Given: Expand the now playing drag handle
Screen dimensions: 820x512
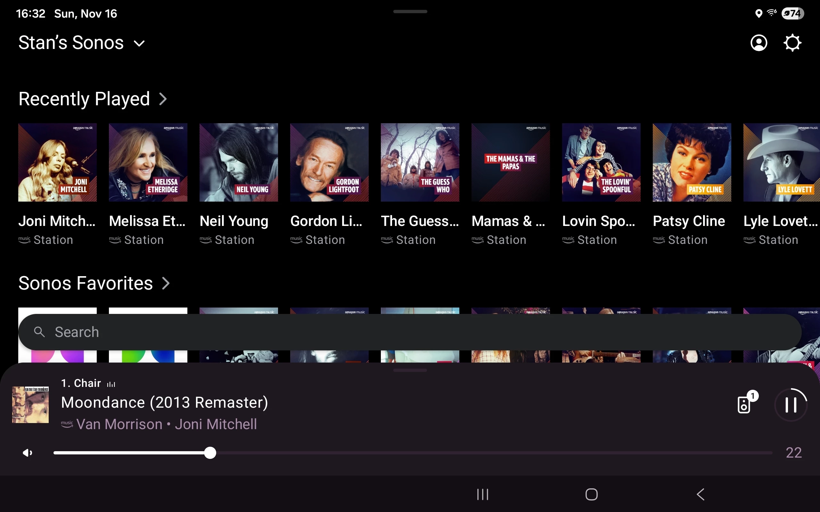Looking at the screenshot, I should point(410,370).
